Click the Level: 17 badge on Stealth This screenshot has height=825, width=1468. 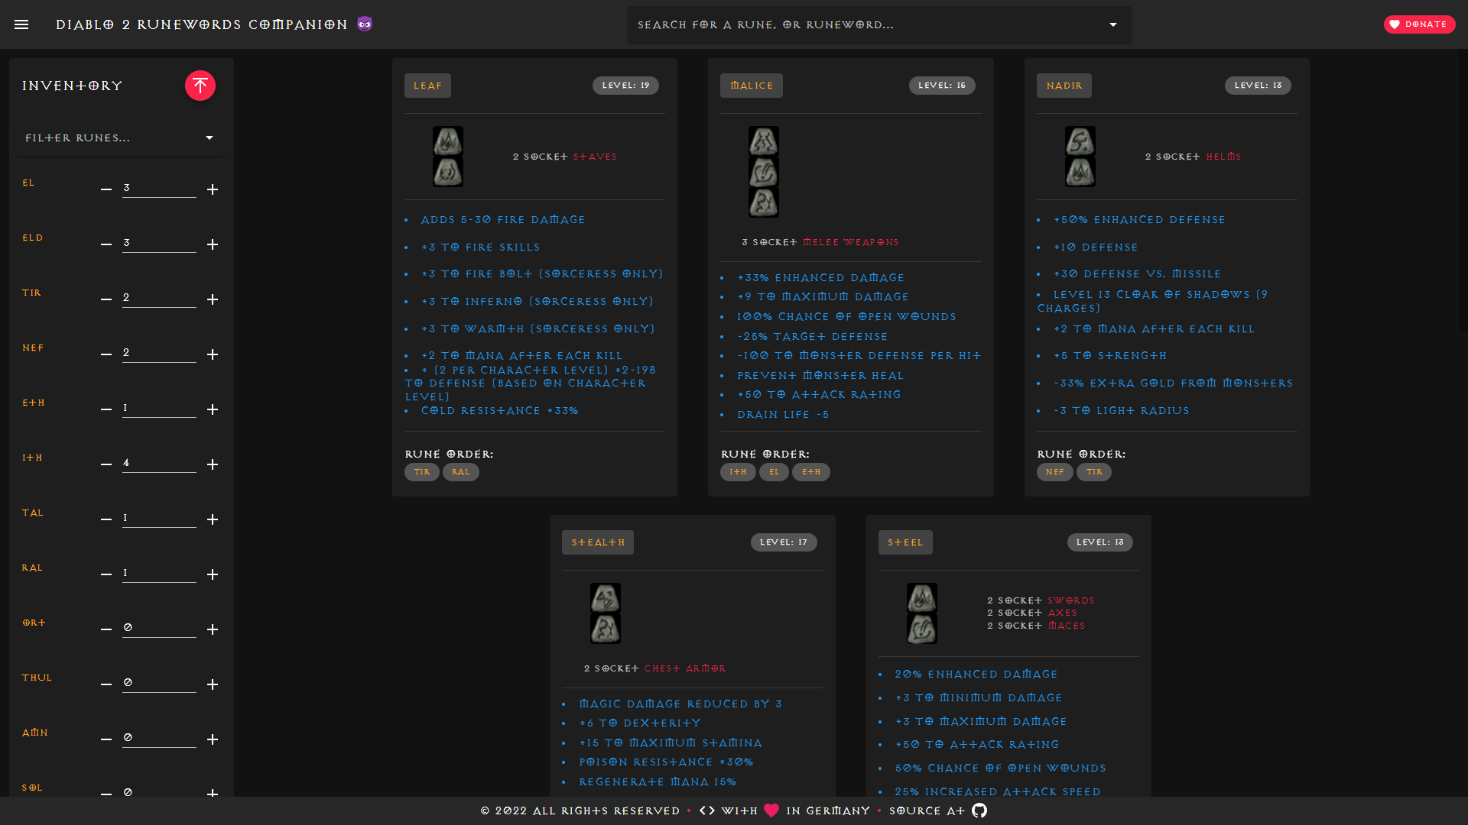coord(784,542)
